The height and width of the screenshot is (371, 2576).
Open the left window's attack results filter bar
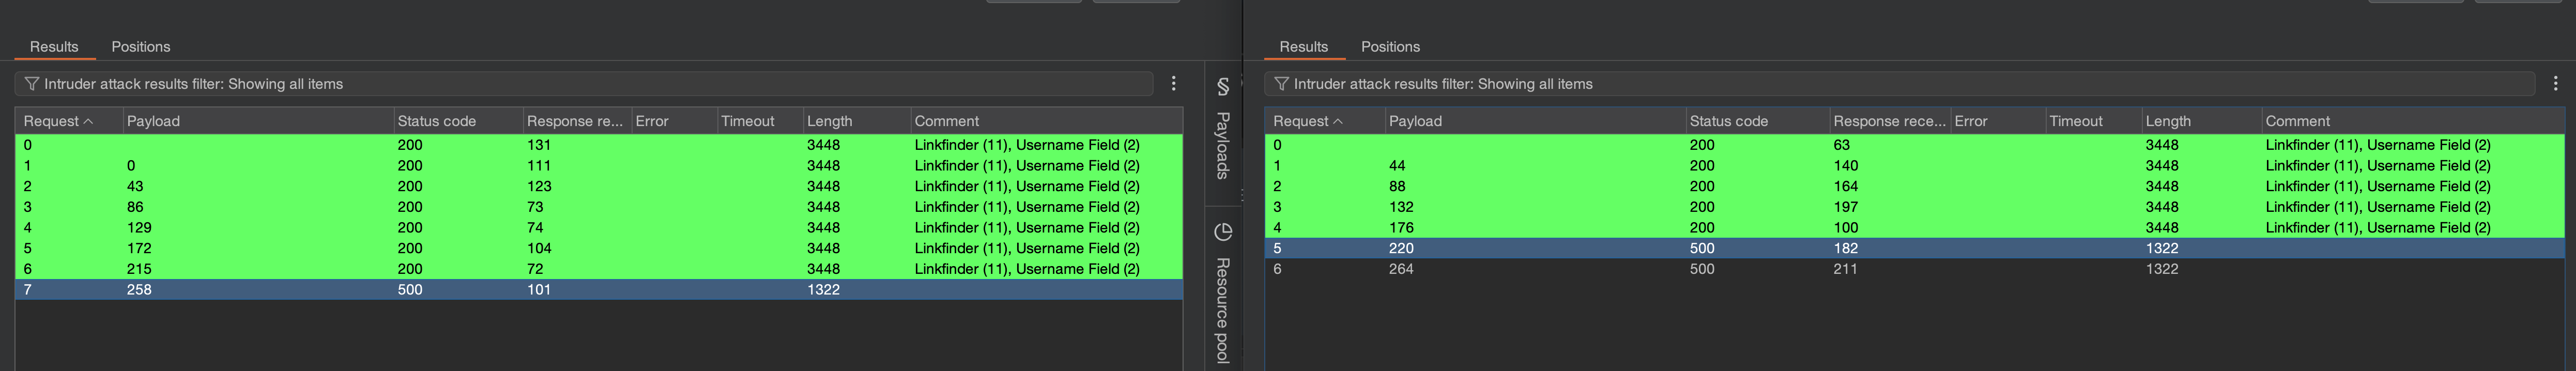590,84
